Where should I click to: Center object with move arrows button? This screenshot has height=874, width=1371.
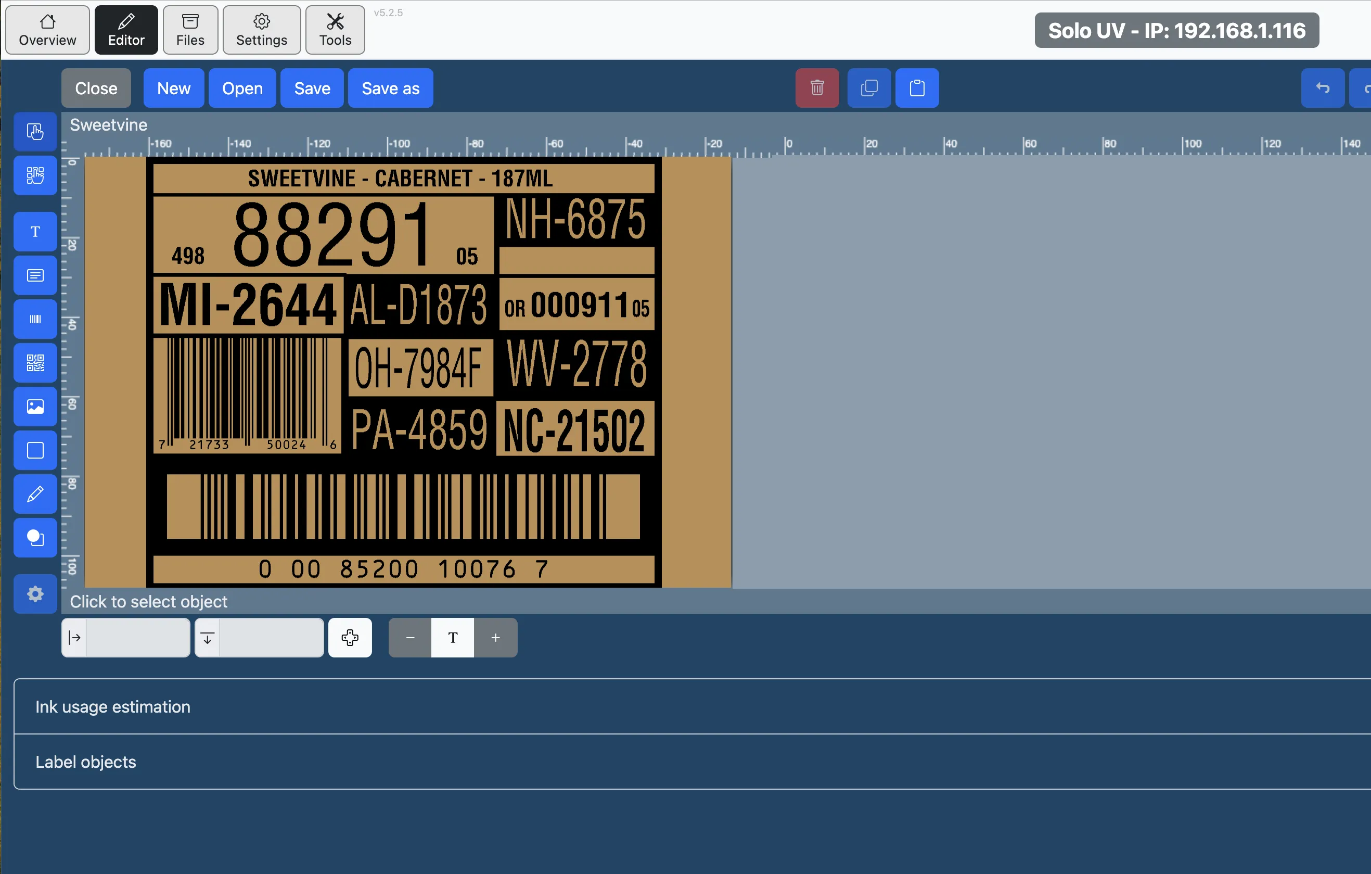pyautogui.click(x=350, y=638)
